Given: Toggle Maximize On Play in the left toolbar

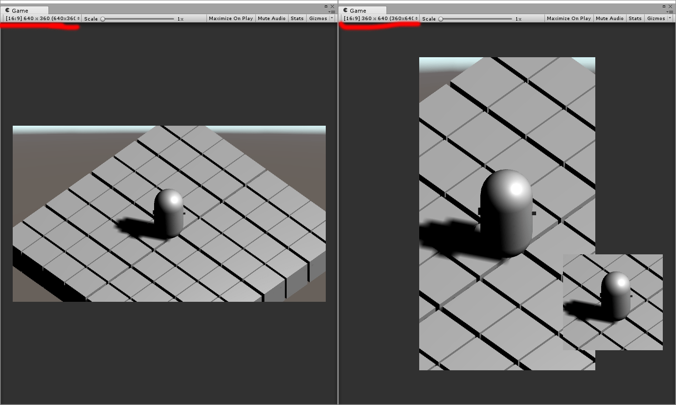Looking at the screenshot, I should (x=230, y=18).
